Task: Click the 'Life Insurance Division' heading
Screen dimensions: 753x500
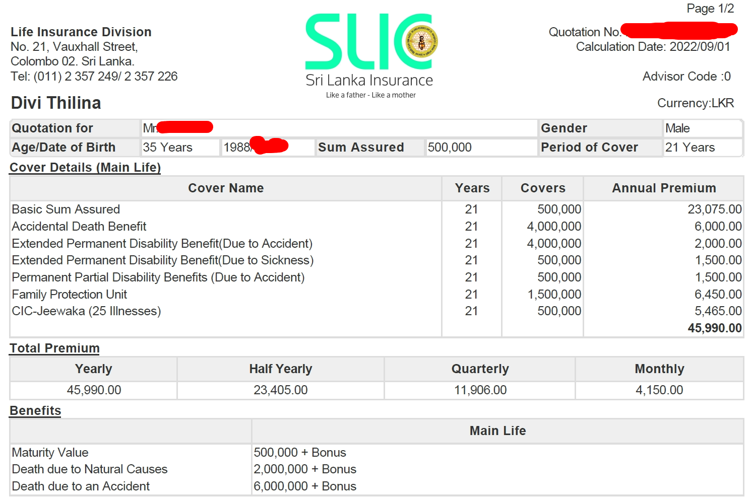Action: click(x=81, y=32)
